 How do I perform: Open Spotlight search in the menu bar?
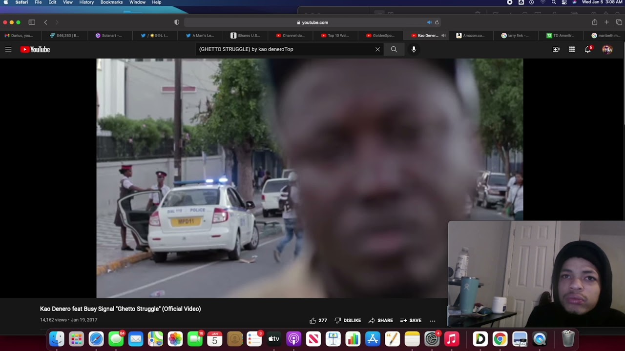coord(554,2)
